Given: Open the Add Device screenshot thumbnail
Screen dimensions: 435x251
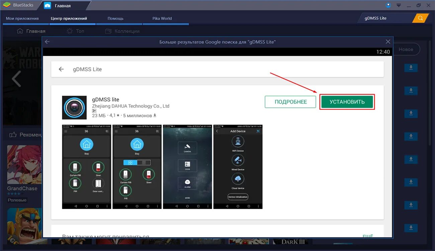Looking at the screenshot, I should click(x=238, y=167).
